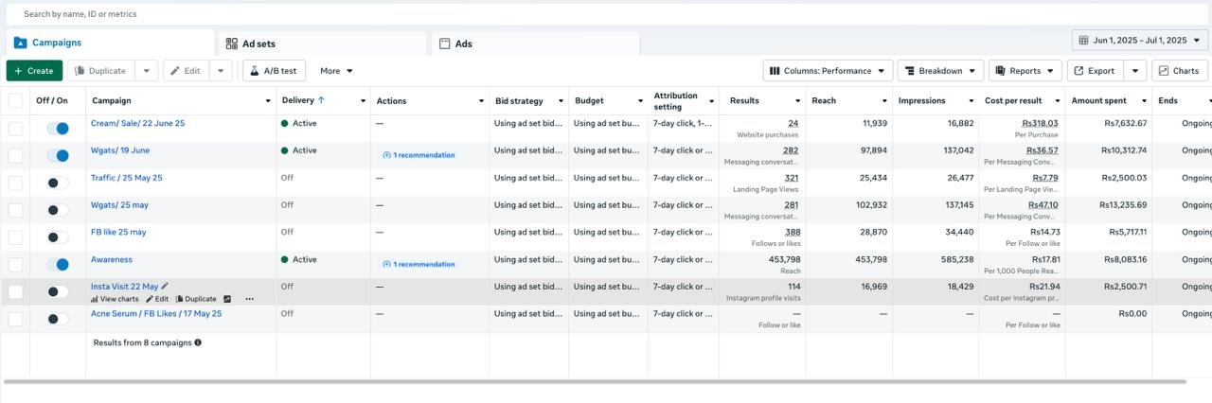Open the Awareness campaign link
Viewport: 1212px width, 403px height.
(x=112, y=259)
